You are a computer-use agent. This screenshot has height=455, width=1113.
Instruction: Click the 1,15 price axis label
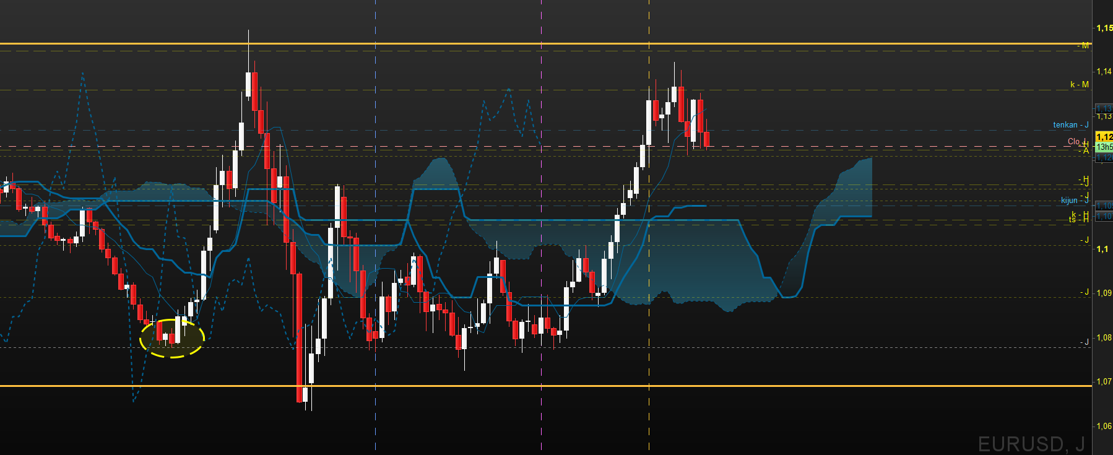(x=1104, y=28)
